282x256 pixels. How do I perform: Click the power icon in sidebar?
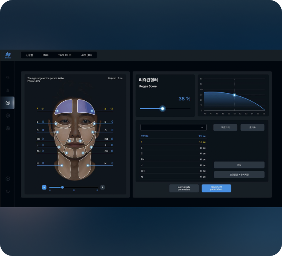[x=8, y=191]
